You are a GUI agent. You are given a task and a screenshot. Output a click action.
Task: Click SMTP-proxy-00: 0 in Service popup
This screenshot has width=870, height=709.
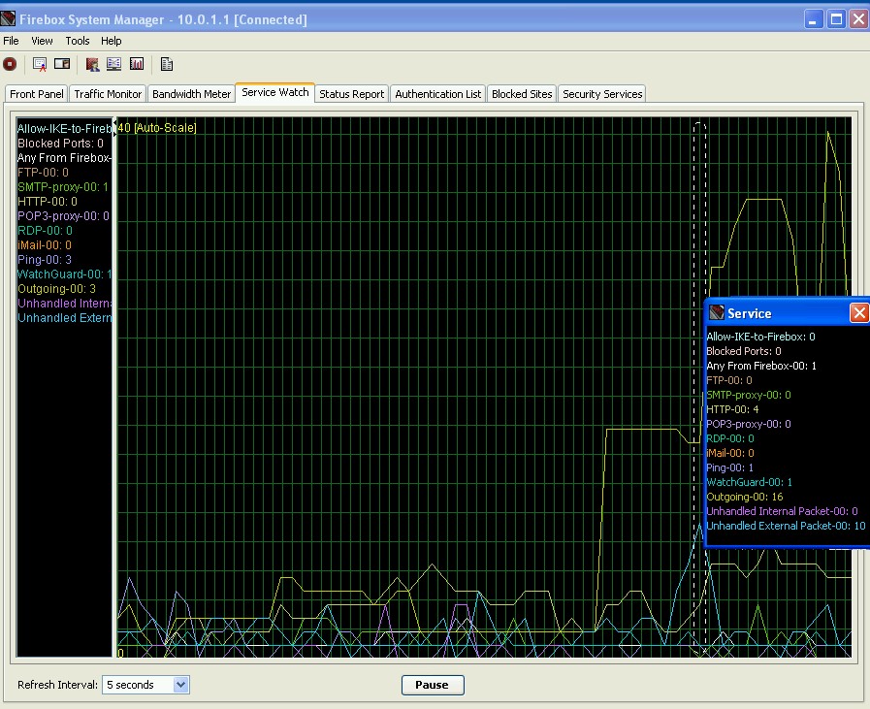[749, 395]
